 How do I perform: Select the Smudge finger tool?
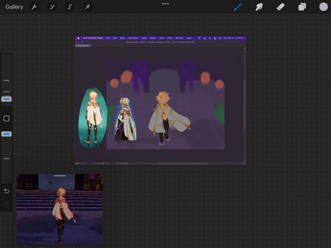click(259, 7)
